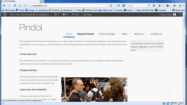
Task: Open the Dashboard bookmark
Action: (66, 10)
